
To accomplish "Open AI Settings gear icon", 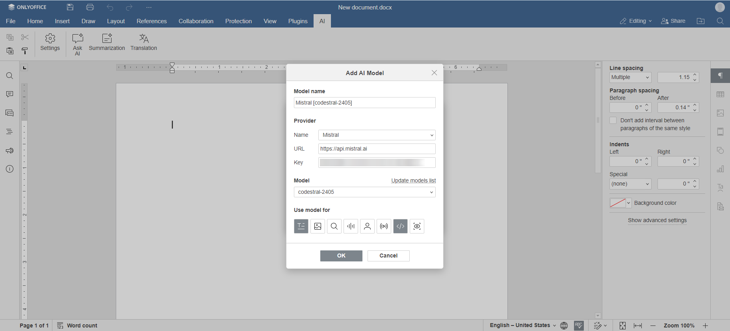I will click(x=50, y=42).
